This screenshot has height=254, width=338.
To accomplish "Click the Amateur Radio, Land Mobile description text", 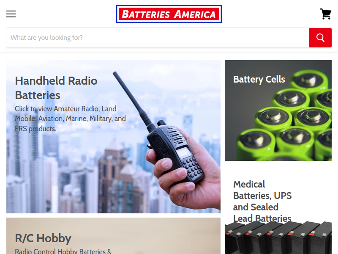I will tap(70, 119).
